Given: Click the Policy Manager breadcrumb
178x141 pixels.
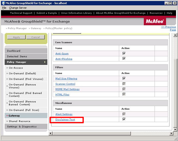Looking at the screenshot, I should click(17, 28).
